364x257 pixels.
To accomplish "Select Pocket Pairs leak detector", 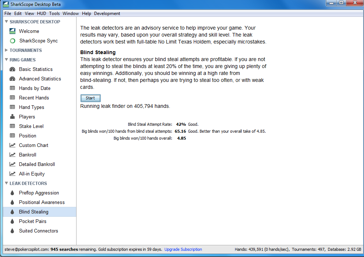I will click(33, 221).
